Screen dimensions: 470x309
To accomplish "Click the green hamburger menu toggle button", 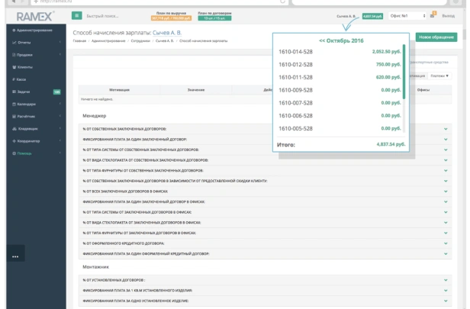I will pos(76,15).
